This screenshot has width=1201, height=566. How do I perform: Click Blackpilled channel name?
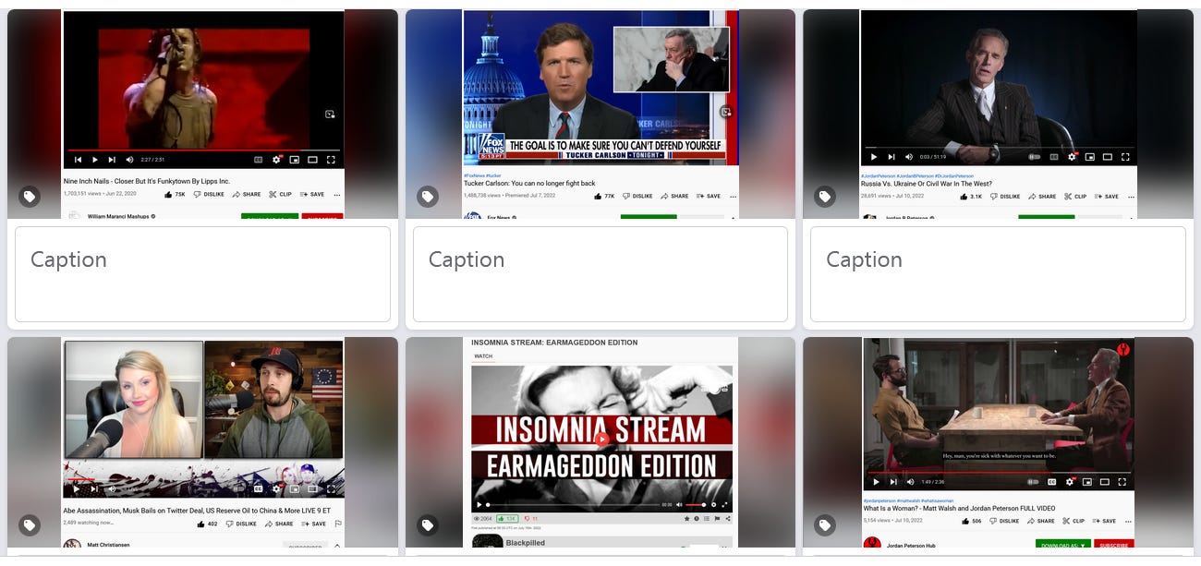525,543
